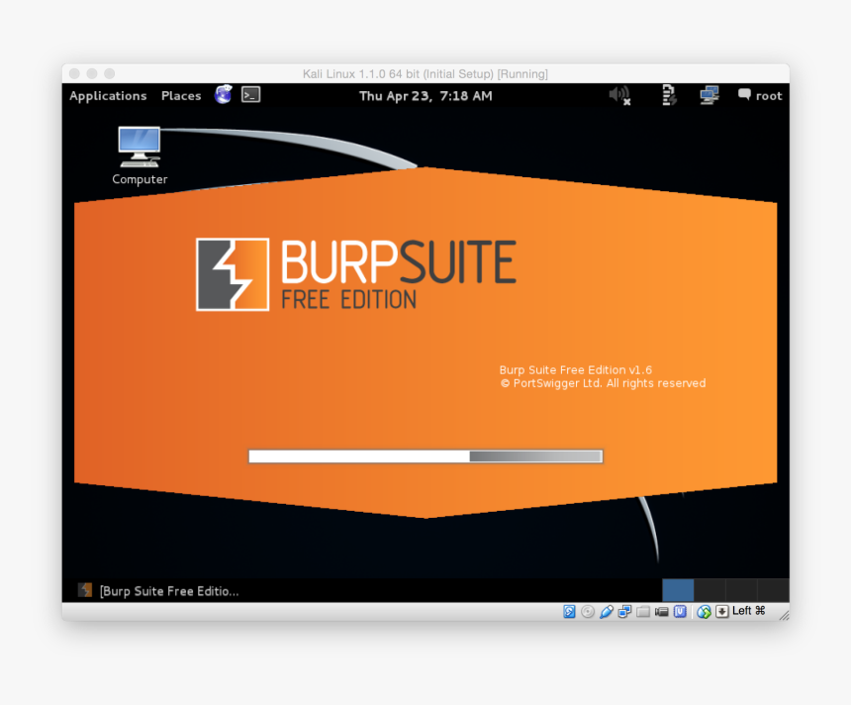Click the network icon in the top panel
This screenshot has height=705, width=851.
tap(709, 95)
